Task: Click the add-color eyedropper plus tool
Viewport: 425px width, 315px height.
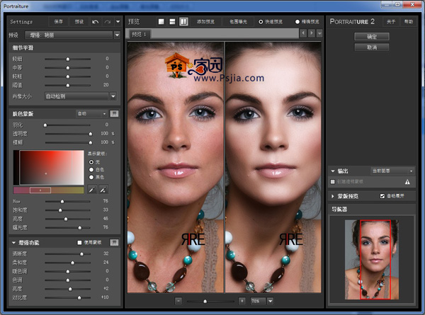Action: coord(103,190)
